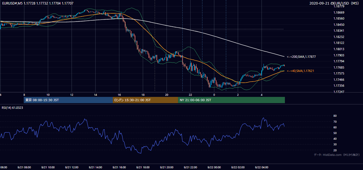Click RSI scale value 30
This screenshot has width=363, height=170.
335,144
